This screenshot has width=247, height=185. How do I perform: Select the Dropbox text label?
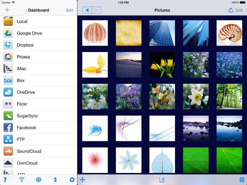[25, 45]
